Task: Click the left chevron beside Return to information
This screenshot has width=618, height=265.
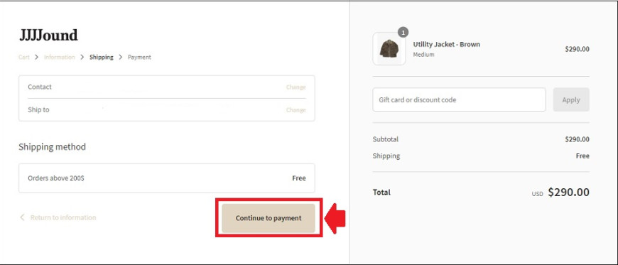Action: 22,217
